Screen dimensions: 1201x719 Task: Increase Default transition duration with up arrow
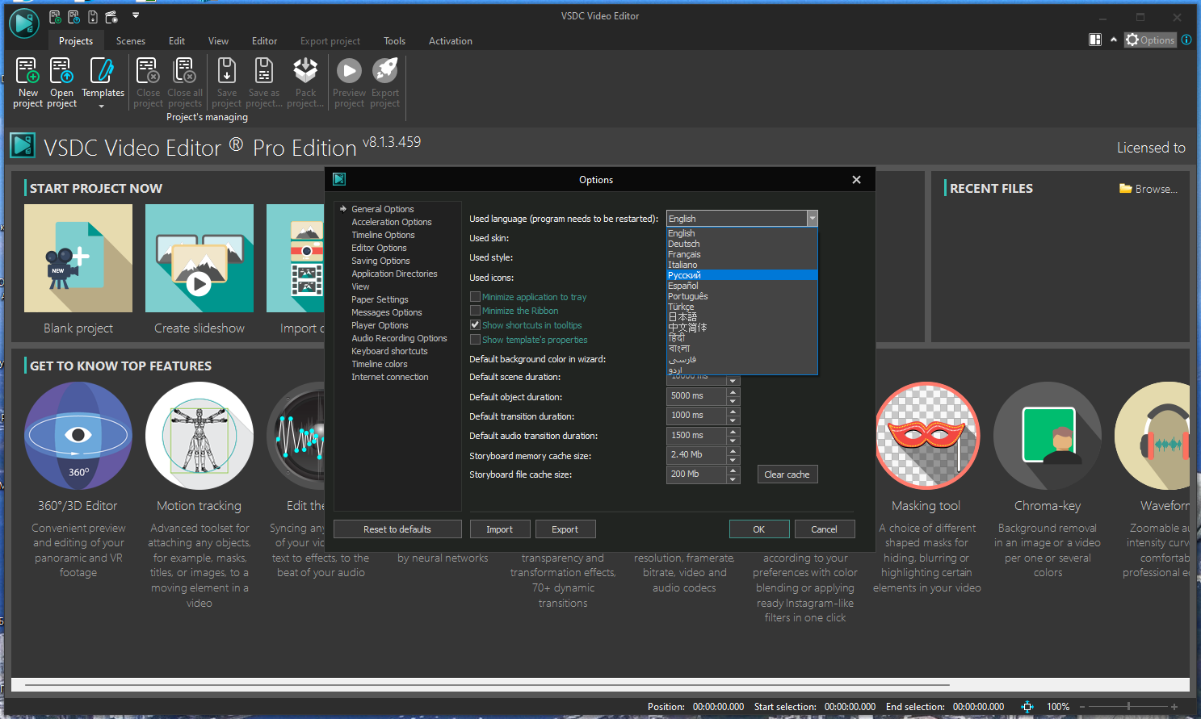[x=733, y=412]
